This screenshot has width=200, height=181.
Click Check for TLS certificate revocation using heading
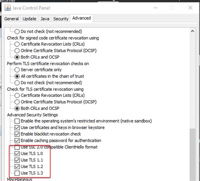click(x=45, y=89)
